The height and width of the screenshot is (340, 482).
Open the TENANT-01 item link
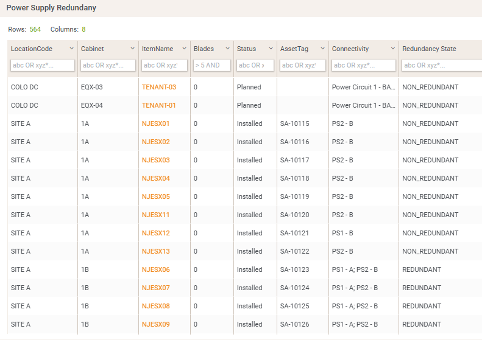click(159, 105)
